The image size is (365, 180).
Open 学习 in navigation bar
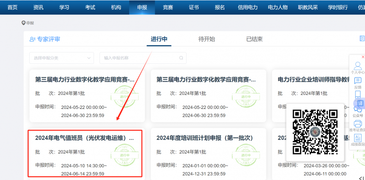64,7
